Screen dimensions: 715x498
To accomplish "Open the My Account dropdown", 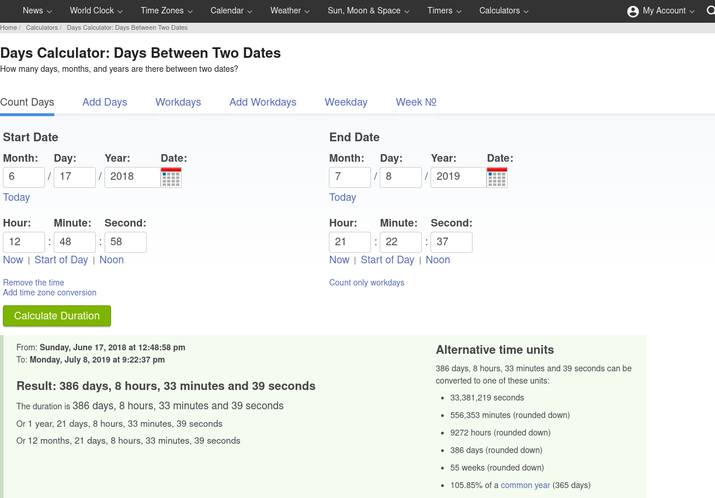I will coord(669,11).
